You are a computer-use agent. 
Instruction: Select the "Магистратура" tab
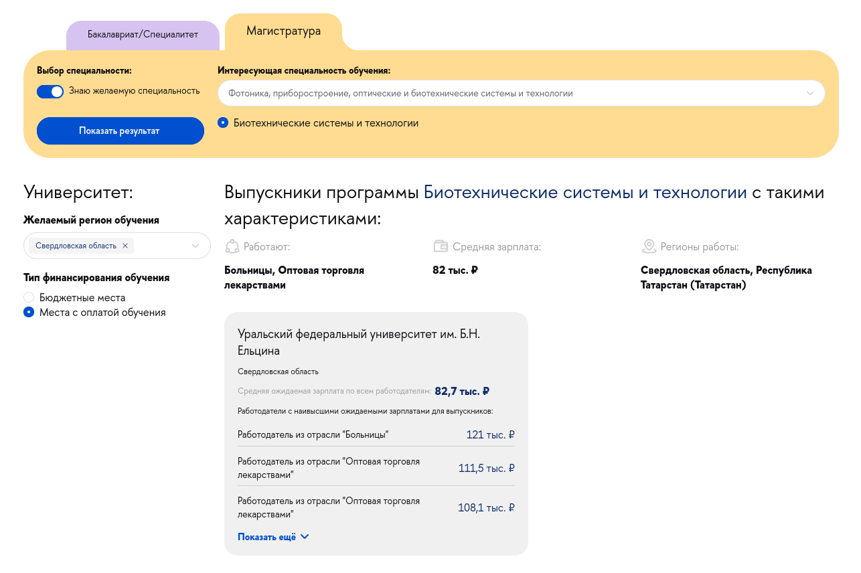[x=284, y=31]
